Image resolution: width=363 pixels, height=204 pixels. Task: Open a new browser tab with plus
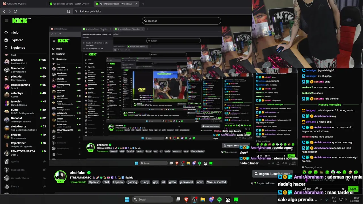pyautogui.click(x=143, y=4)
